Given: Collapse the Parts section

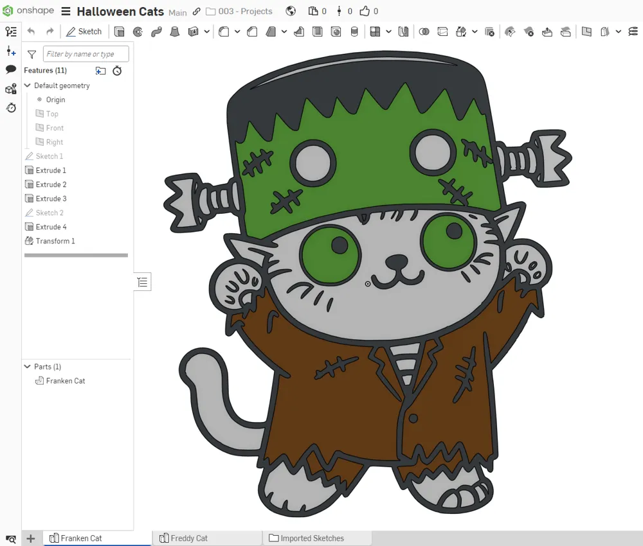Looking at the screenshot, I should tap(28, 366).
